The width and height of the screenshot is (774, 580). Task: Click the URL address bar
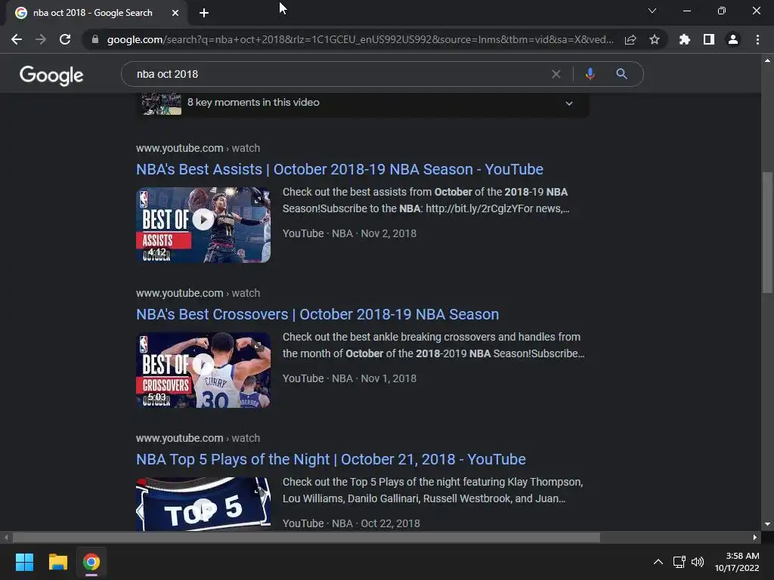(x=361, y=39)
